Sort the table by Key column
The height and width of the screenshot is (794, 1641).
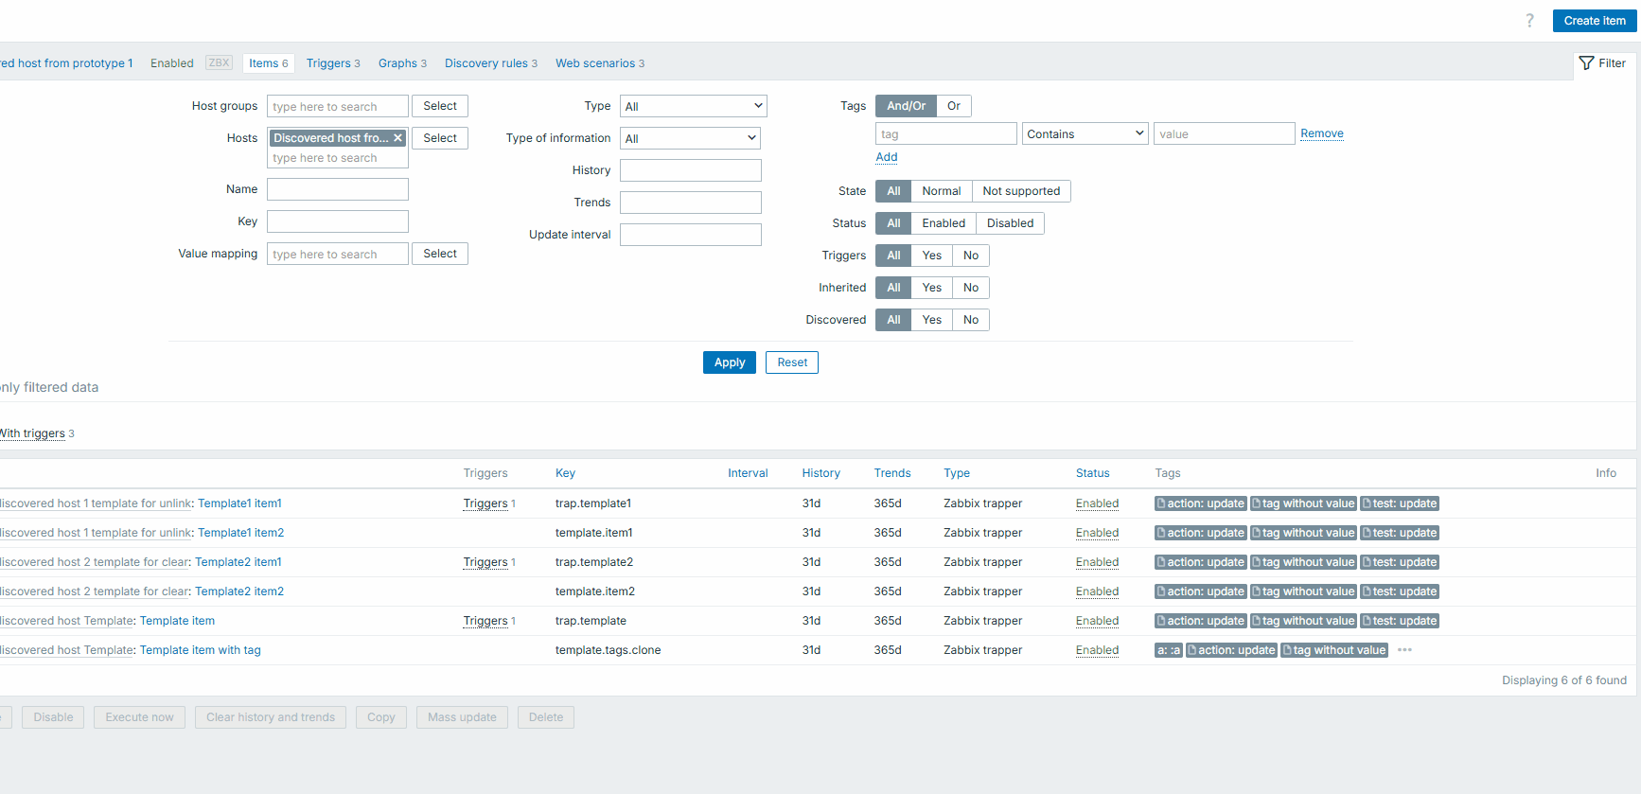pyautogui.click(x=565, y=473)
